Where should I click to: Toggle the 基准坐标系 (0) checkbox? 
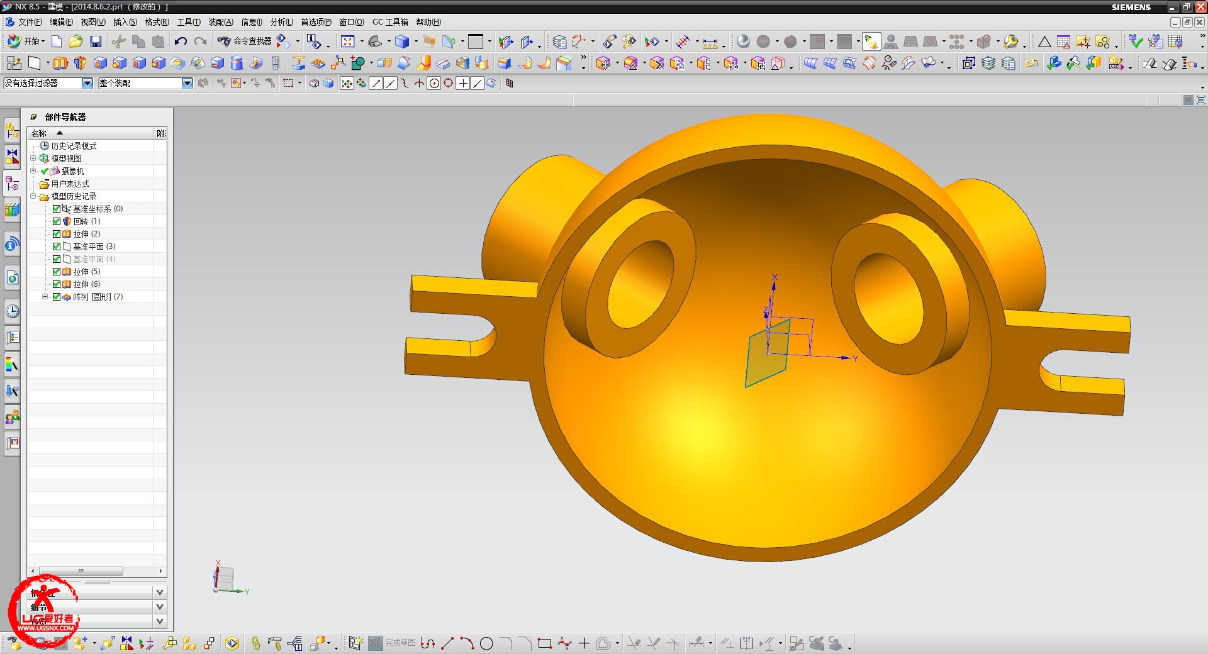(x=57, y=209)
